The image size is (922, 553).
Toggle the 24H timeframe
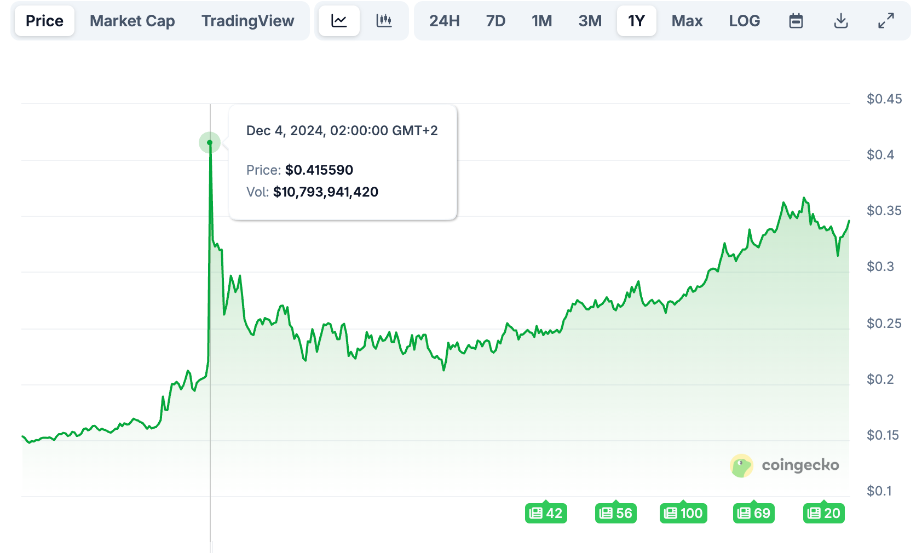coord(443,21)
